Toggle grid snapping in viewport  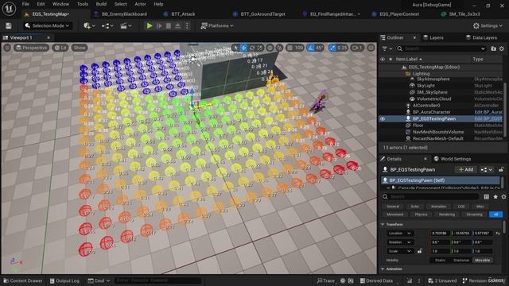pos(289,48)
